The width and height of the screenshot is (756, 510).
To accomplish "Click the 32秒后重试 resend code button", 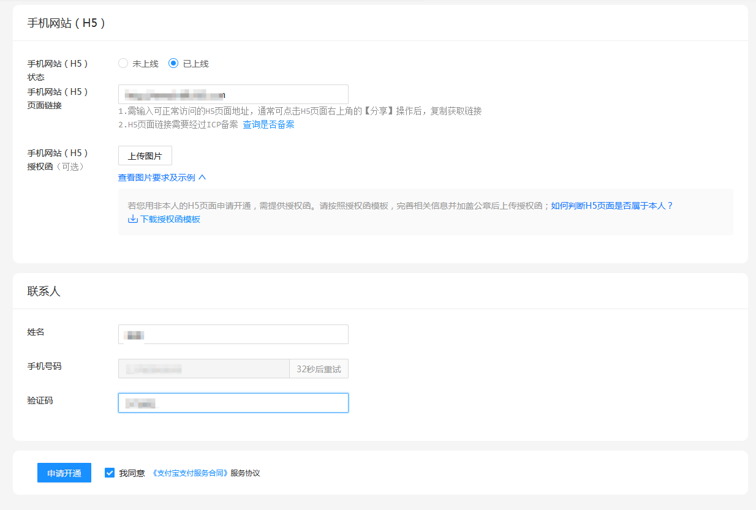I will point(319,369).
